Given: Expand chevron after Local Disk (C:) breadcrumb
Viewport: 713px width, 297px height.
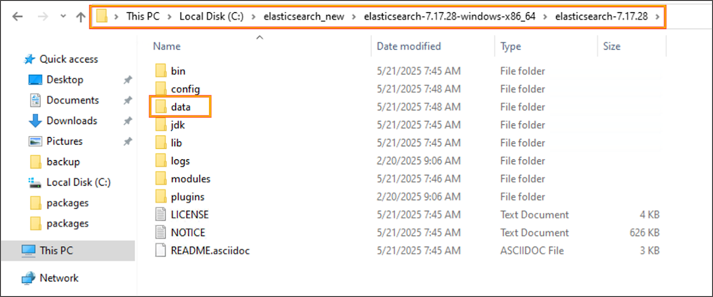Looking at the screenshot, I should tap(253, 17).
